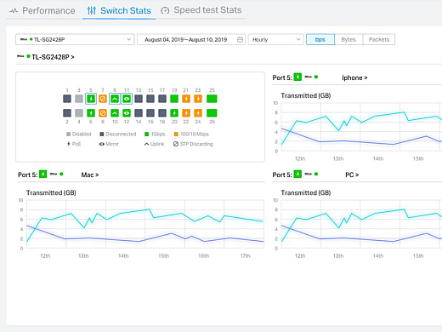Select PoE port 5
The image size is (442, 332).
[x=91, y=99]
